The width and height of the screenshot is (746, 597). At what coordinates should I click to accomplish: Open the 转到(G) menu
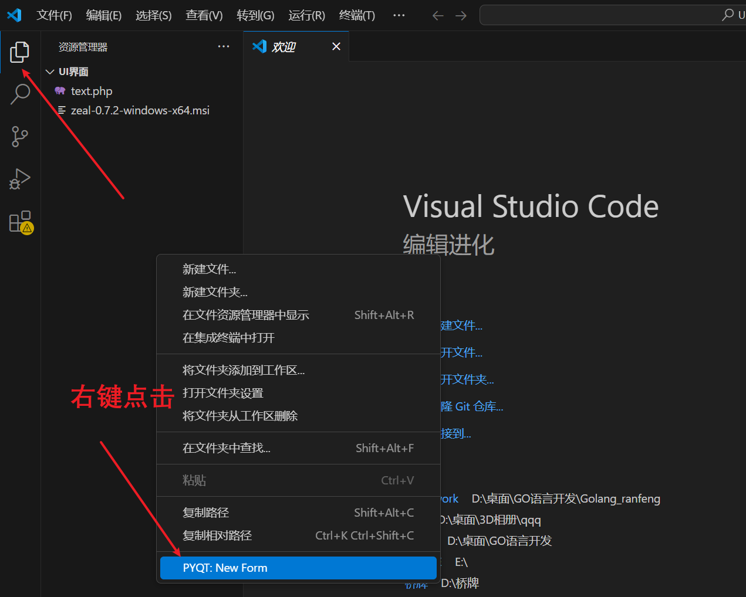coord(255,15)
